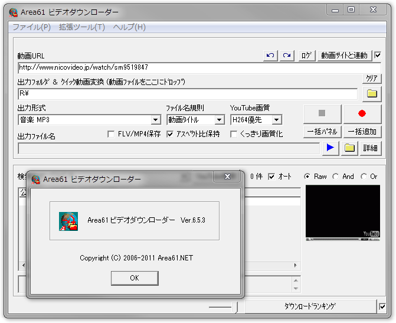Screen dimensions: 396x323
Task: Toggle checkbox next to ダウンロードランキング
Action: (x=382, y=306)
